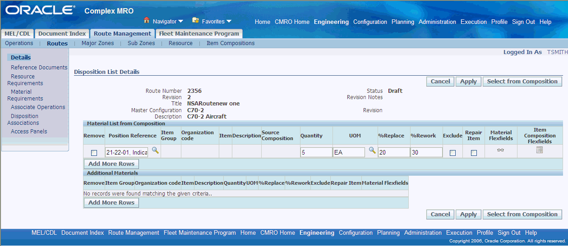The image size is (568, 246).
Task: Click Profile in top navigation
Action: tap(499, 22)
